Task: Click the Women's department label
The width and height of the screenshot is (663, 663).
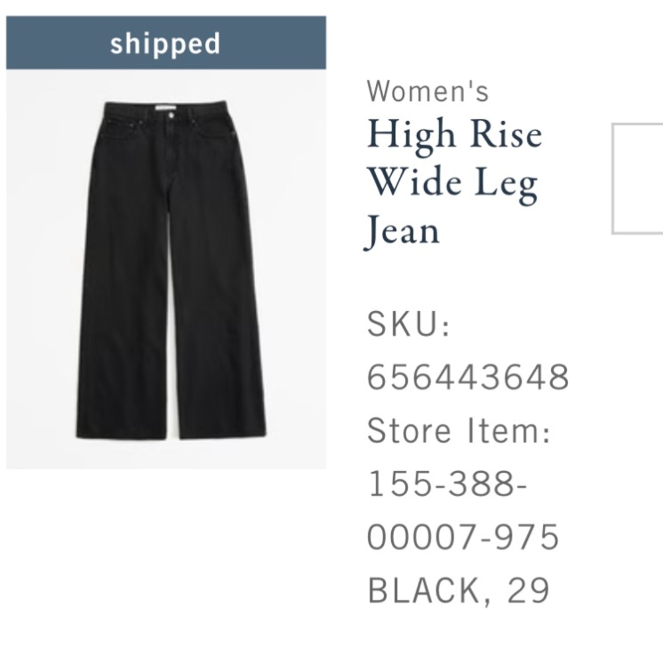Action: tap(428, 93)
